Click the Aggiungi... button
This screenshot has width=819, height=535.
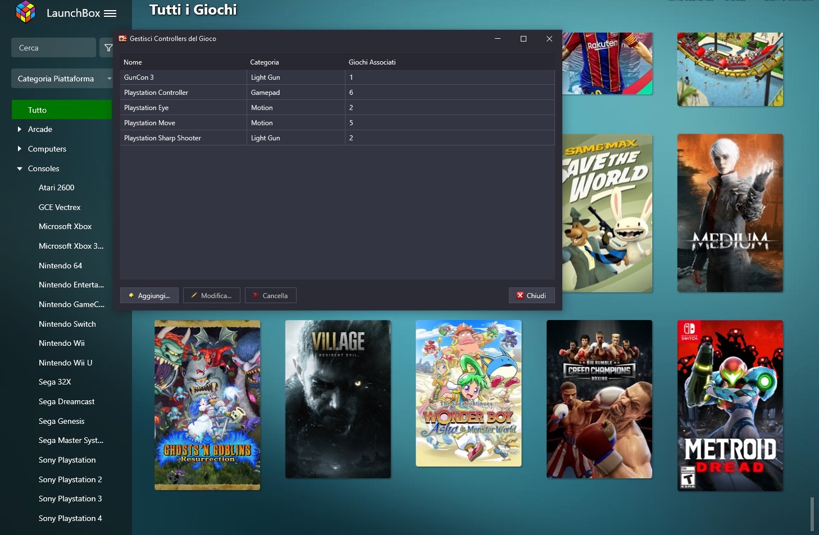149,295
